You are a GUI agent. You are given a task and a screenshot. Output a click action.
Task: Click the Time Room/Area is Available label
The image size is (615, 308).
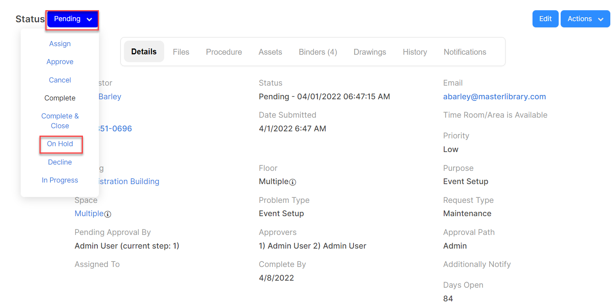click(x=495, y=115)
